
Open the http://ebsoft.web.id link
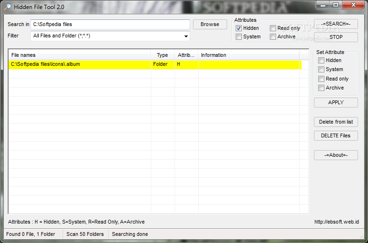[x=337, y=222]
